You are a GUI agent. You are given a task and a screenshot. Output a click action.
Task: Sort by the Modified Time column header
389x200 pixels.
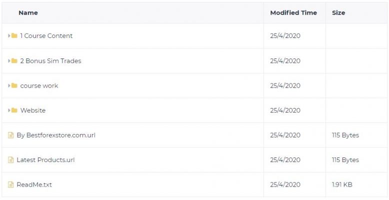click(x=293, y=13)
